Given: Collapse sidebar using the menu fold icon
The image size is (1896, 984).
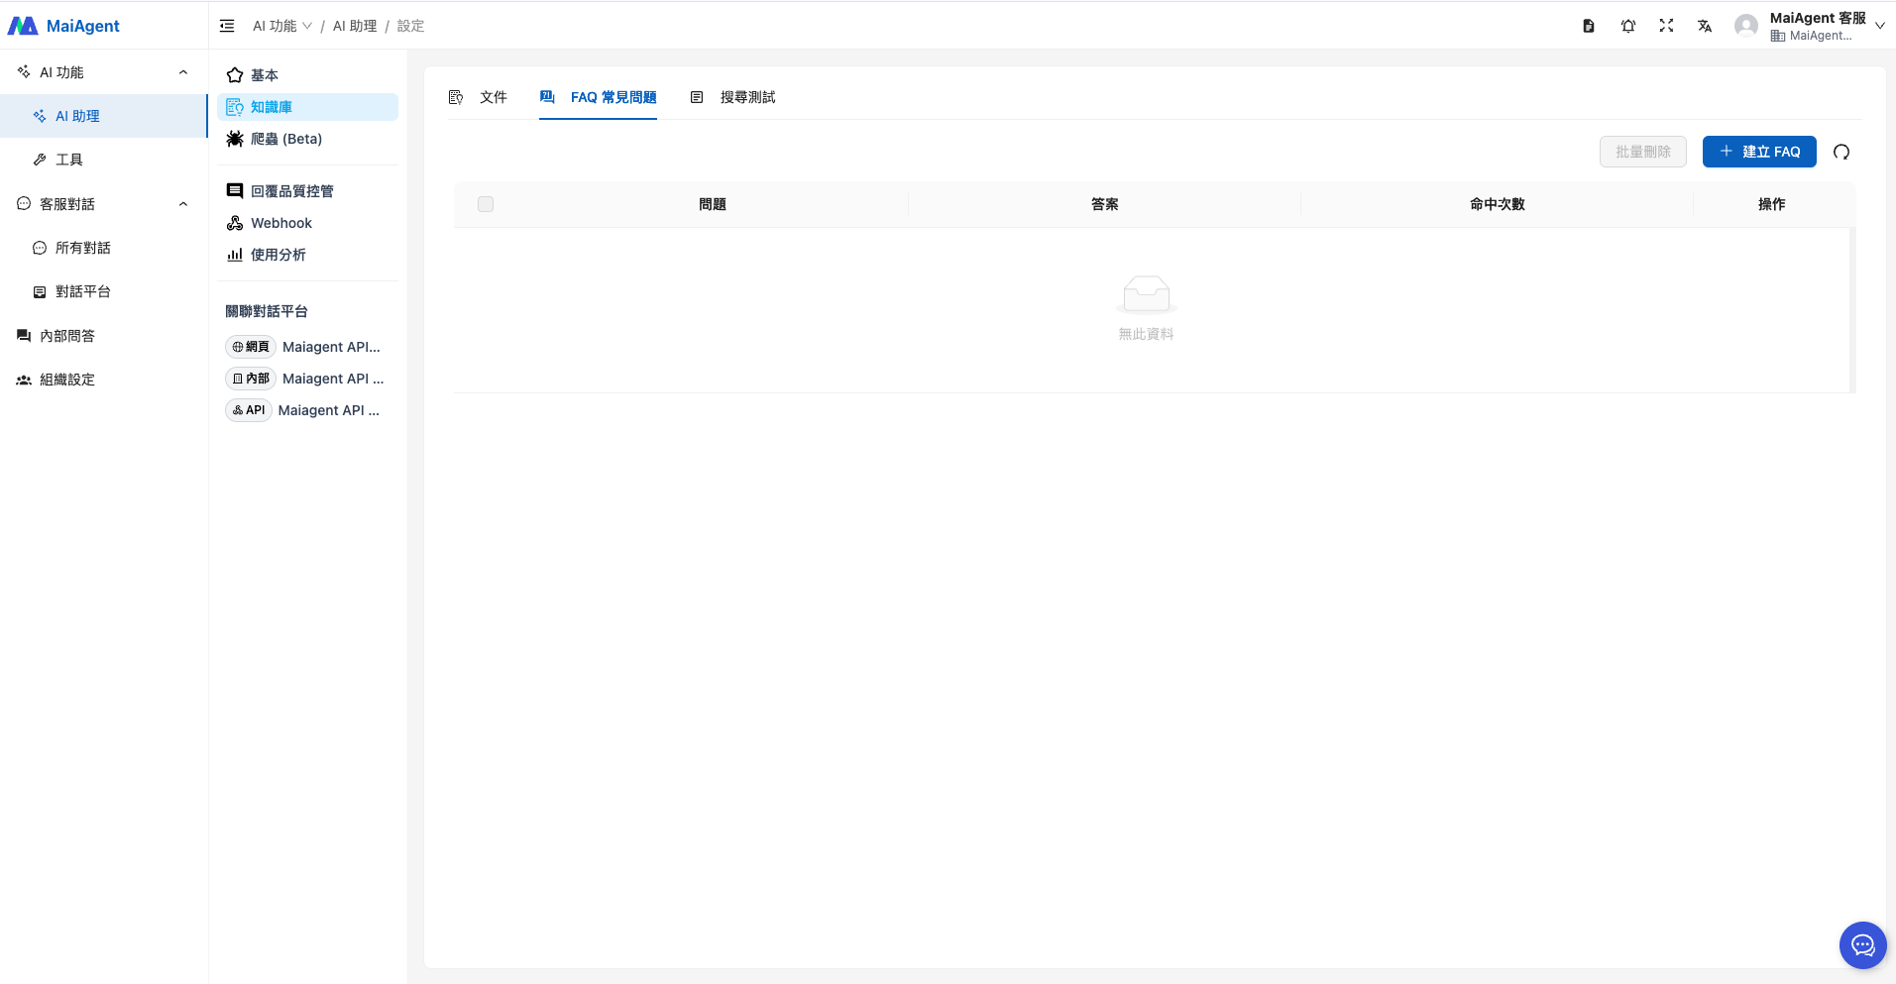Looking at the screenshot, I should [227, 26].
